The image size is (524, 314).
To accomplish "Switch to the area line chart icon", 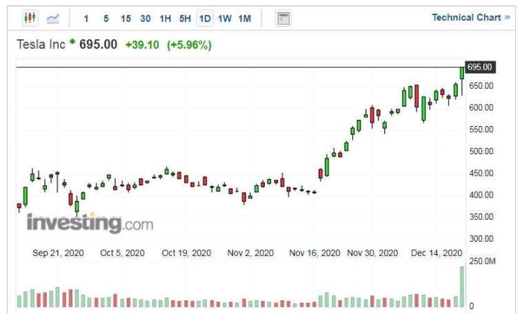I will click(x=53, y=19).
